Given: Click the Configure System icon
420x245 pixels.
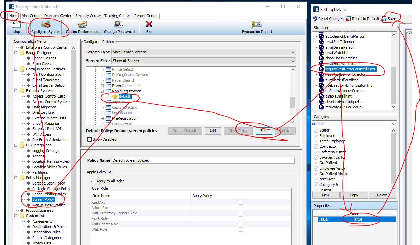Looking at the screenshot, I should click(x=46, y=24).
